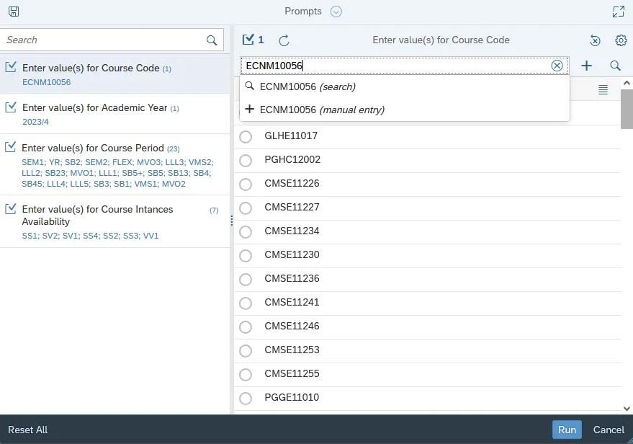
Task: Click the panel splitter handle dots
Action: pyautogui.click(x=232, y=221)
